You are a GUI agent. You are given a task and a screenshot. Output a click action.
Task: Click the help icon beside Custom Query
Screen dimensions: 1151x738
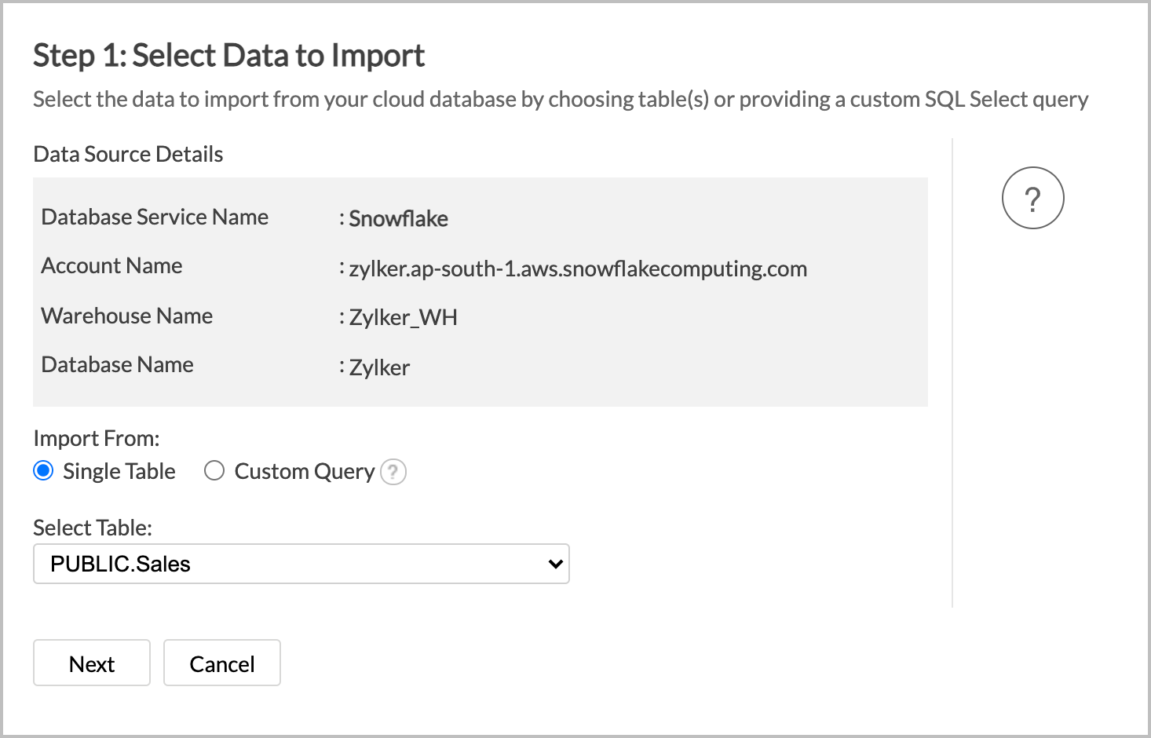pyautogui.click(x=393, y=472)
